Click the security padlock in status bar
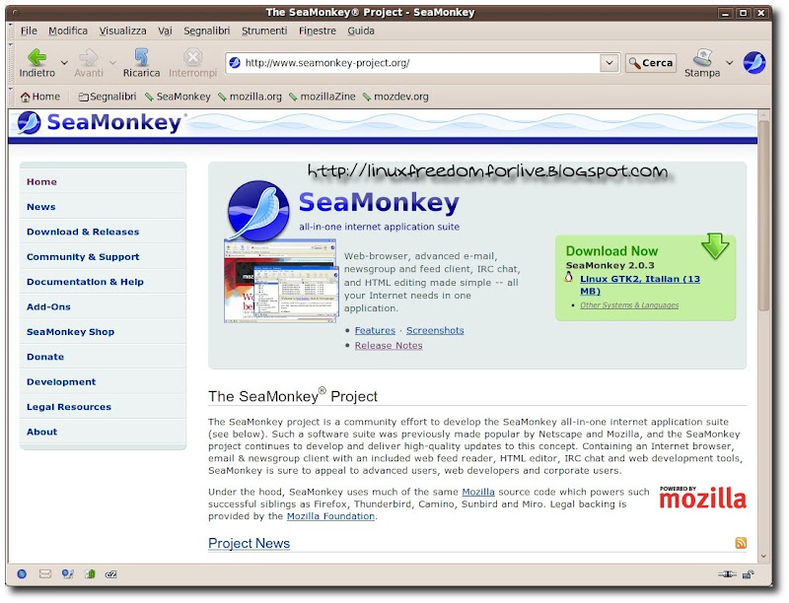 click(749, 573)
